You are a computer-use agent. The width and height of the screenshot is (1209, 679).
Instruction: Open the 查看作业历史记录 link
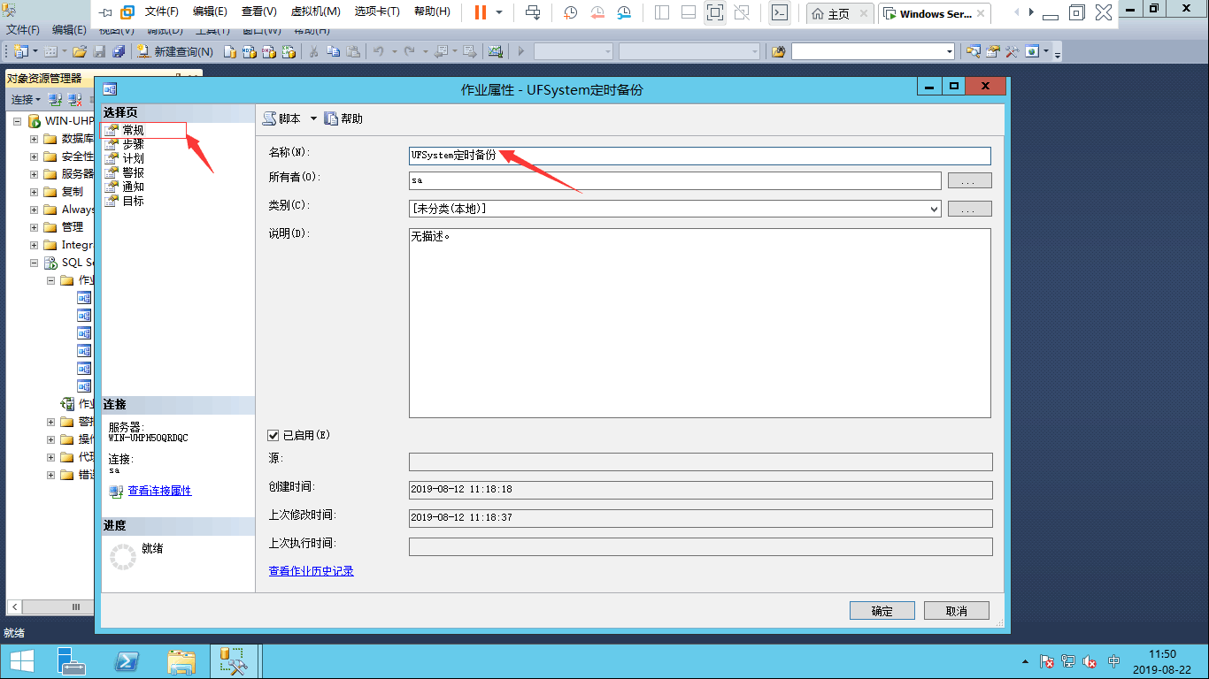pos(311,571)
